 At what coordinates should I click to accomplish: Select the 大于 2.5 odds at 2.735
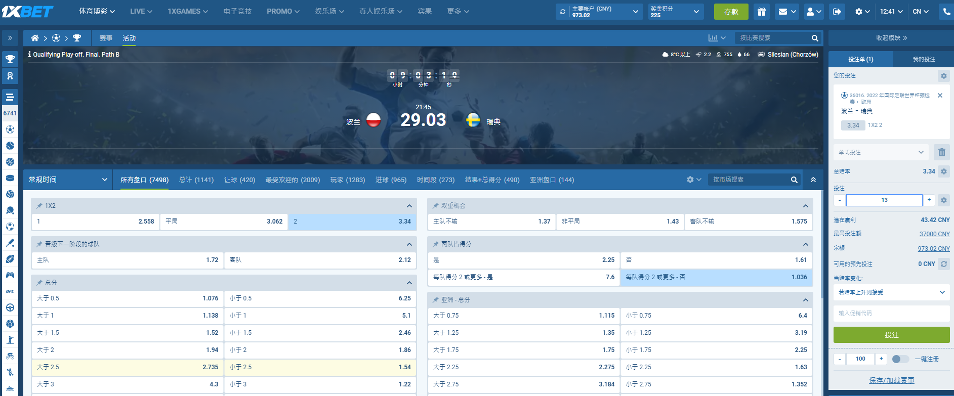coord(127,367)
